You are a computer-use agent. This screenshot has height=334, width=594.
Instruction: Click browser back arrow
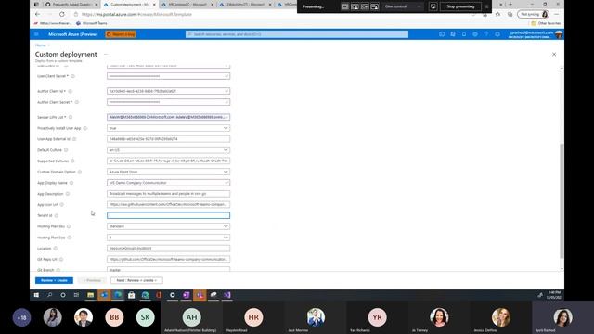point(37,14)
